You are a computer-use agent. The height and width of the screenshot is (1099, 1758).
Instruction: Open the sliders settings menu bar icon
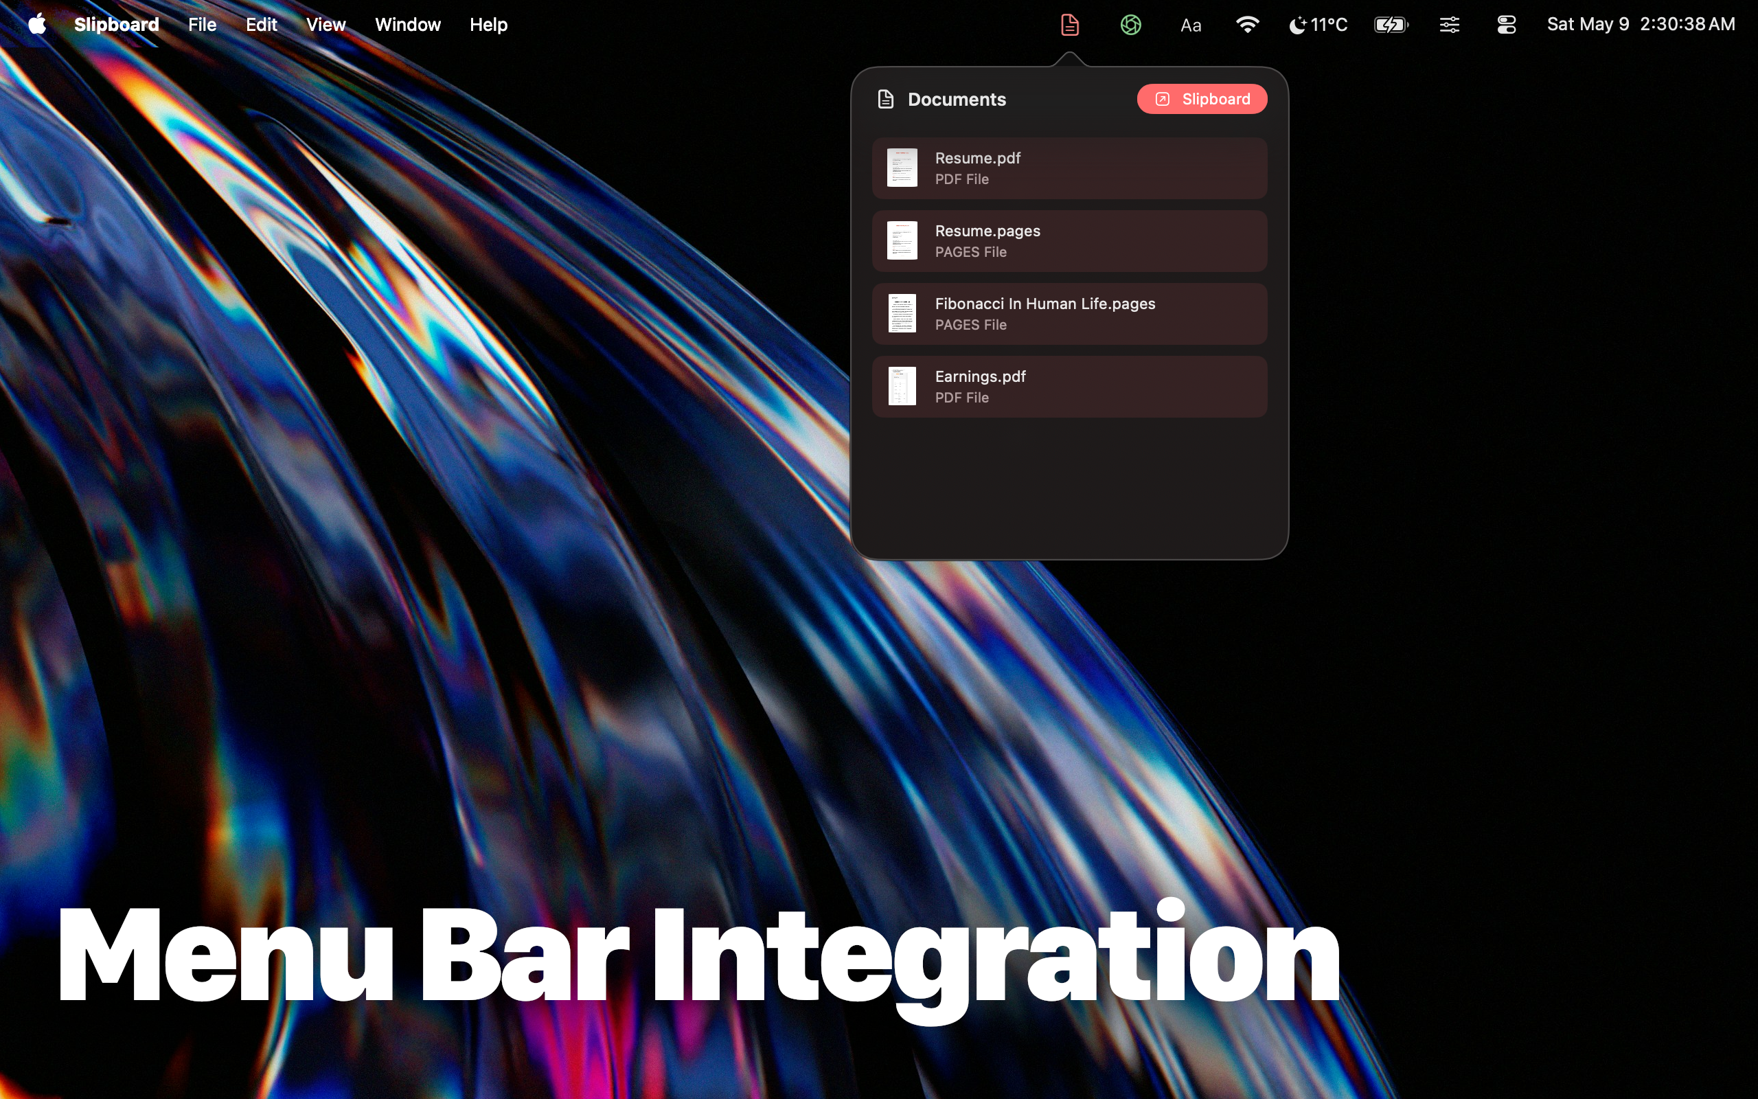click(1449, 25)
